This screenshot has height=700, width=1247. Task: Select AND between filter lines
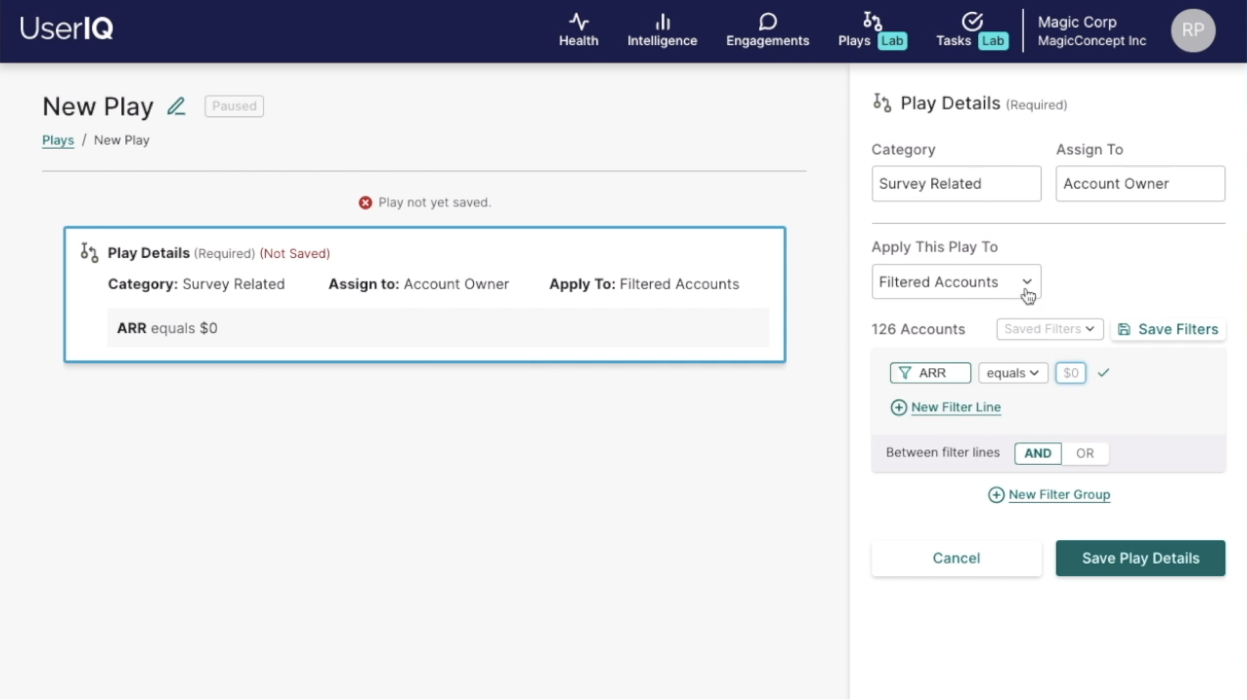tap(1037, 453)
